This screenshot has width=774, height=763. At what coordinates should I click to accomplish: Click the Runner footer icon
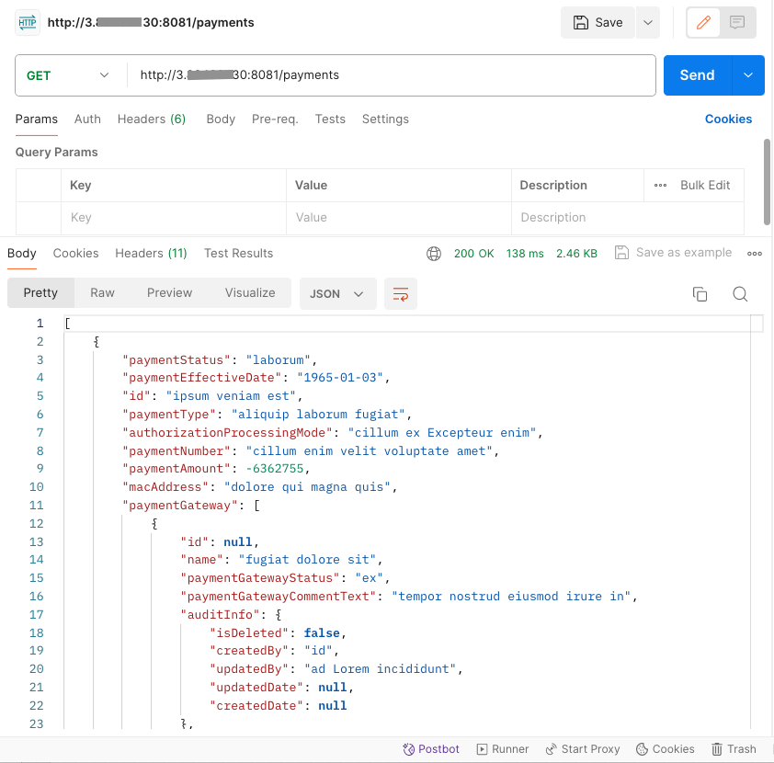tap(502, 749)
